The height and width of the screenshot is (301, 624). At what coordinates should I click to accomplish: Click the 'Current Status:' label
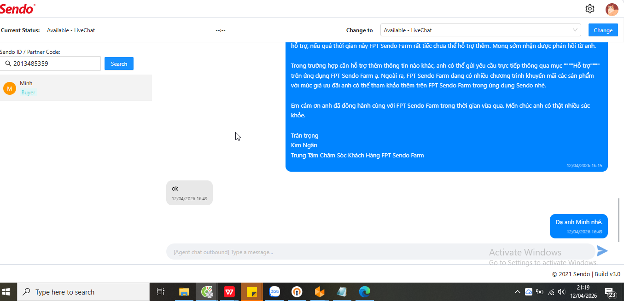click(20, 30)
